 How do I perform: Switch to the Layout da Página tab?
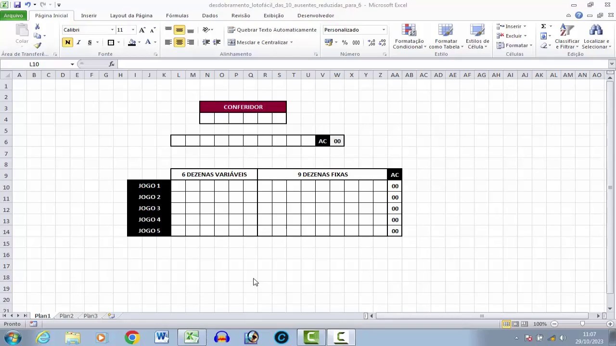[x=131, y=15]
